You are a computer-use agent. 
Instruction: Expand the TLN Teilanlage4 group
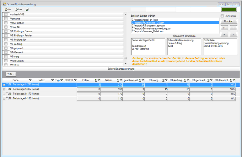coord(4,98)
